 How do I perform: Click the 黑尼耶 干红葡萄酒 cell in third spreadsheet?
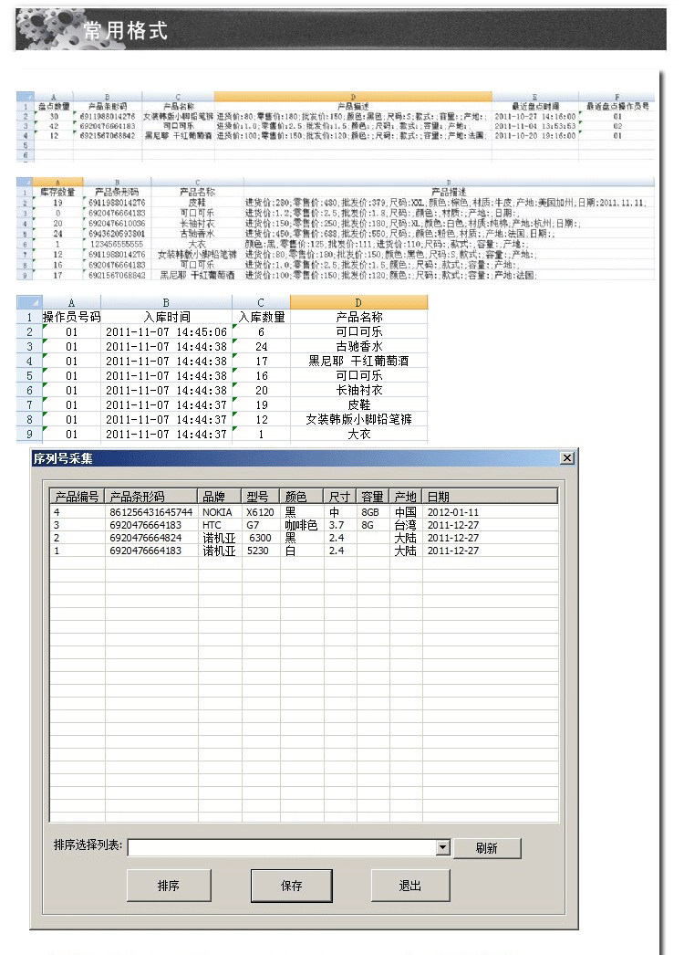tap(359, 361)
